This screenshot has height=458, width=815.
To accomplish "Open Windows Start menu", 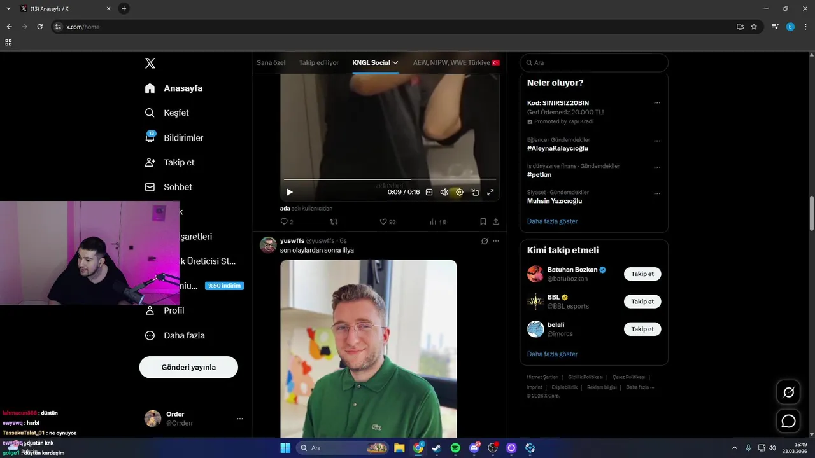I will click(285, 448).
